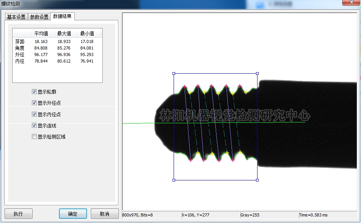Screen dimensions: 361x223
Task: Click the inner diameter maximum 80.612
Action: point(64,61)
